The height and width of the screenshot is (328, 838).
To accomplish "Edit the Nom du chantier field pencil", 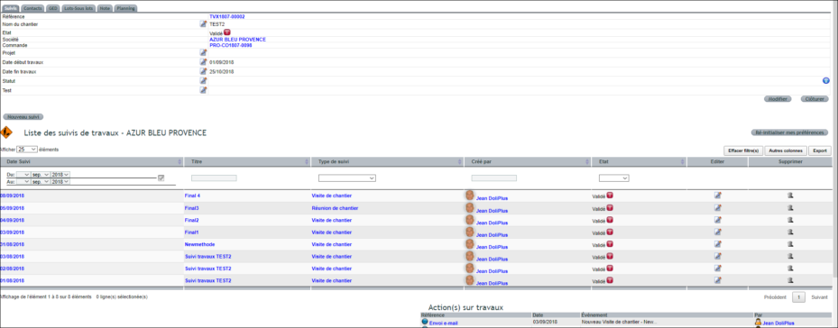I will (203, 24).
